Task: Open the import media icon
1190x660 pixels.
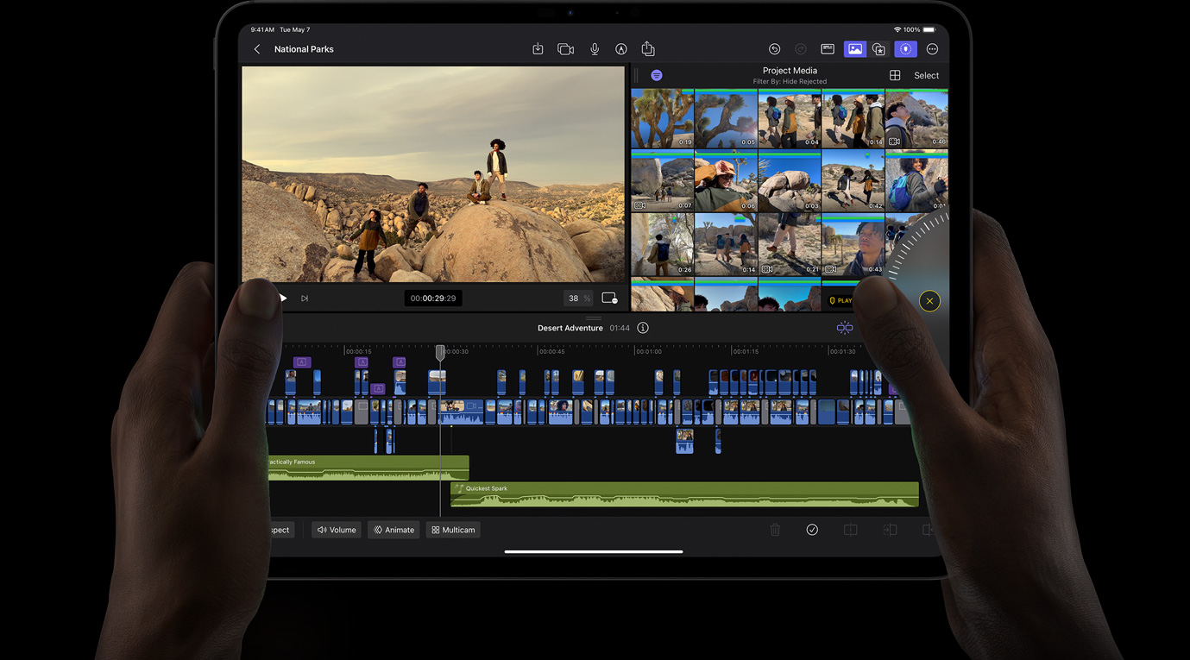Action: [x=538, y=48]
